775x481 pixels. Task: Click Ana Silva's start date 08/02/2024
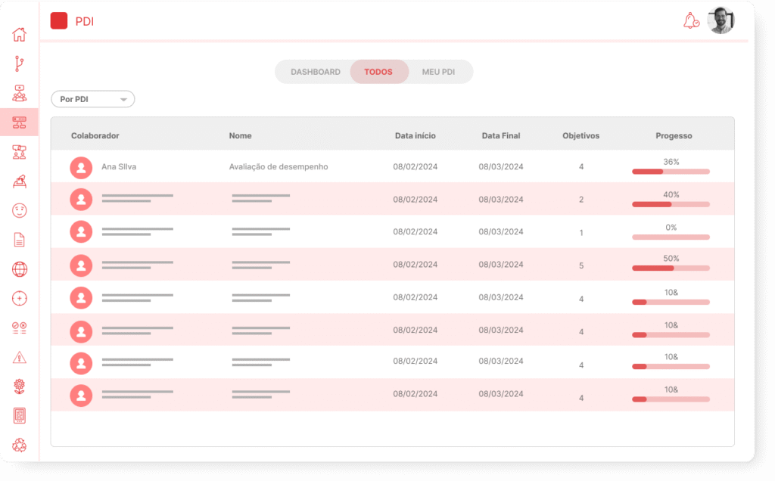[x=416, y=166]
